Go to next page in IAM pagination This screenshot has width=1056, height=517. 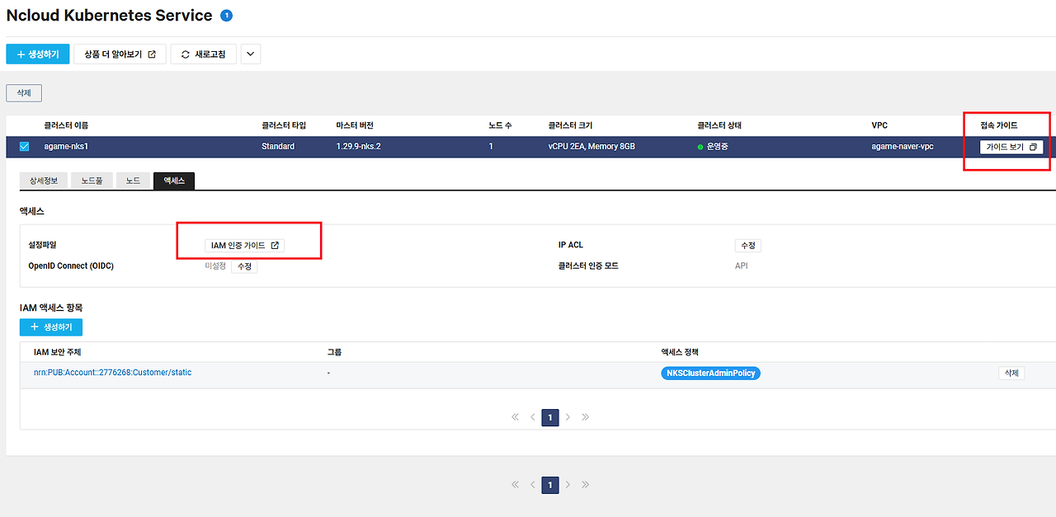(x=568, y=417)
